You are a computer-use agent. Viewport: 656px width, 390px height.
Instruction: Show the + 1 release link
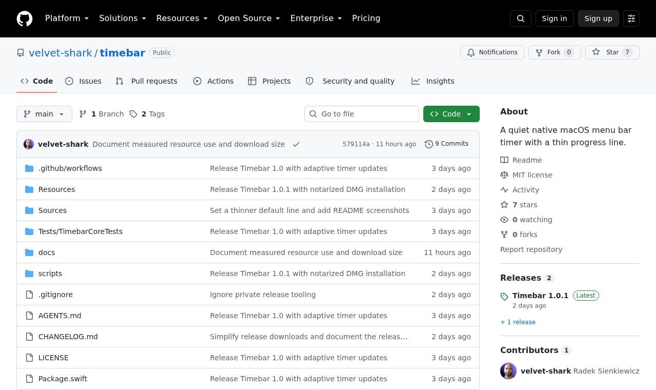(518, 322)
